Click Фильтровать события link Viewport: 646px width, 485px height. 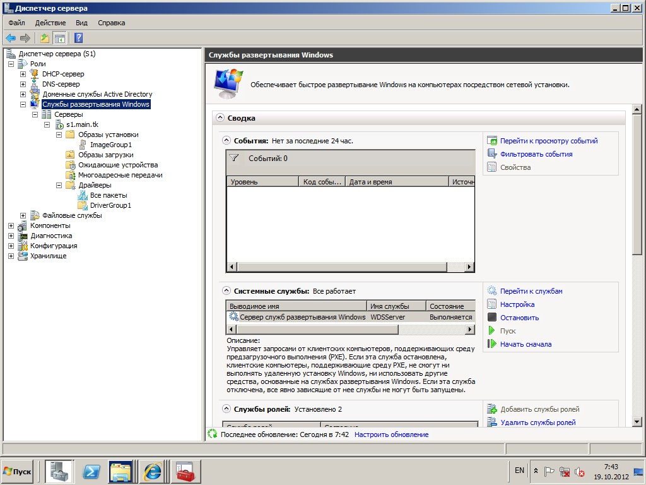point(536,154)
